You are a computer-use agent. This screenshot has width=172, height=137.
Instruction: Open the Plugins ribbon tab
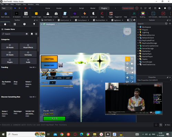104,8
